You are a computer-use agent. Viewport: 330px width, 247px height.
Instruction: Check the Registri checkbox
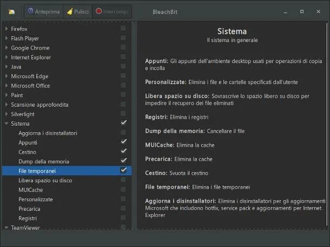point(123,218)
